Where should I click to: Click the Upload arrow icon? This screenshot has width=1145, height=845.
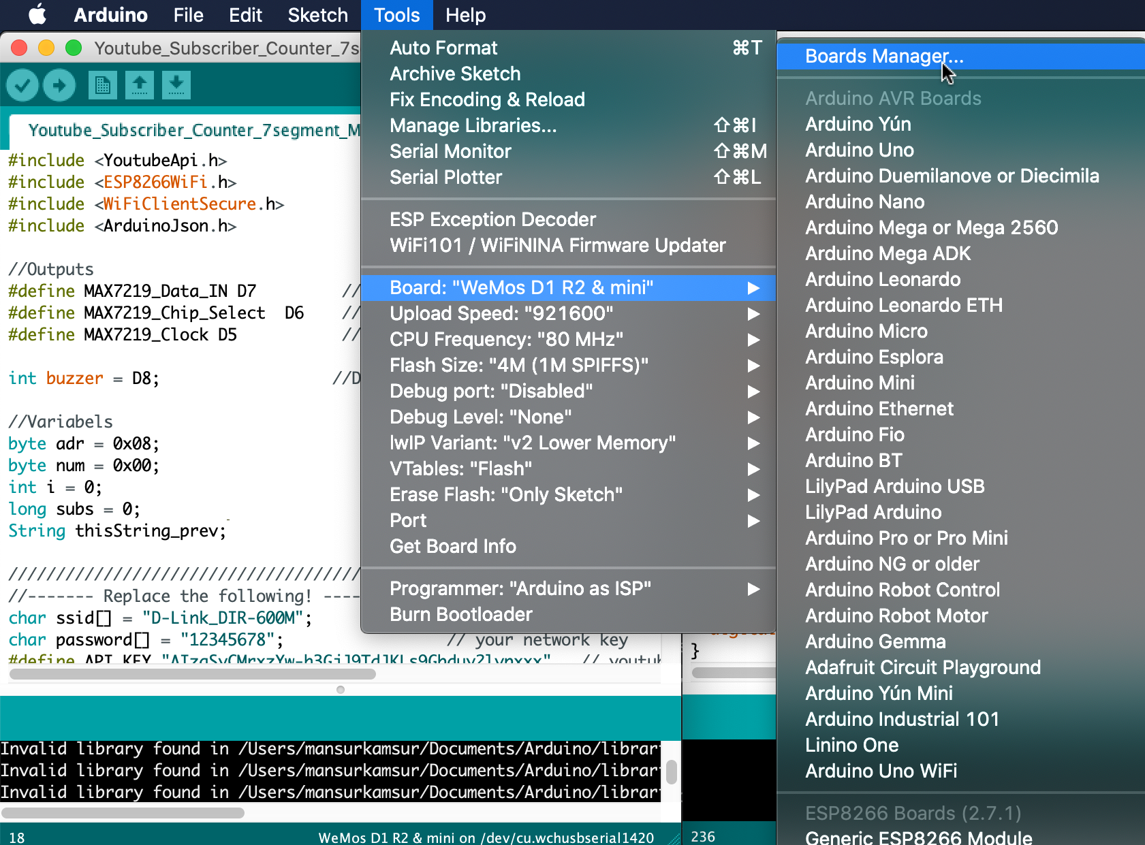pyautogui.click(x=59, y=85)
